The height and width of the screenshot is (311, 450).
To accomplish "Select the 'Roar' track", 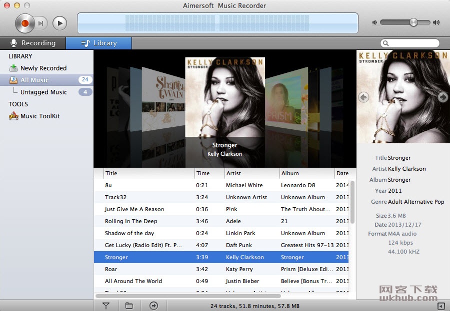I will [221, 269].
